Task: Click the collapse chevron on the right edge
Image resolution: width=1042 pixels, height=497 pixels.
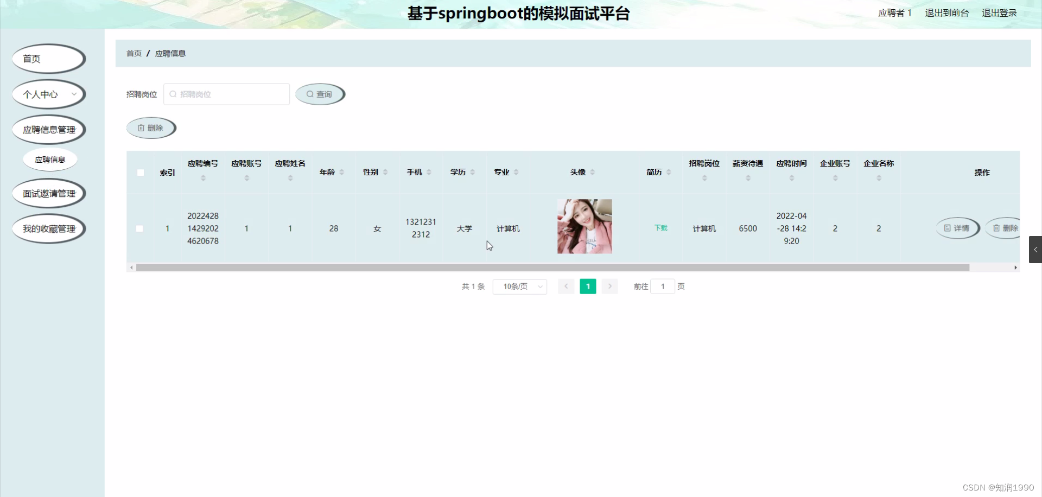Action: [1037, 250]
